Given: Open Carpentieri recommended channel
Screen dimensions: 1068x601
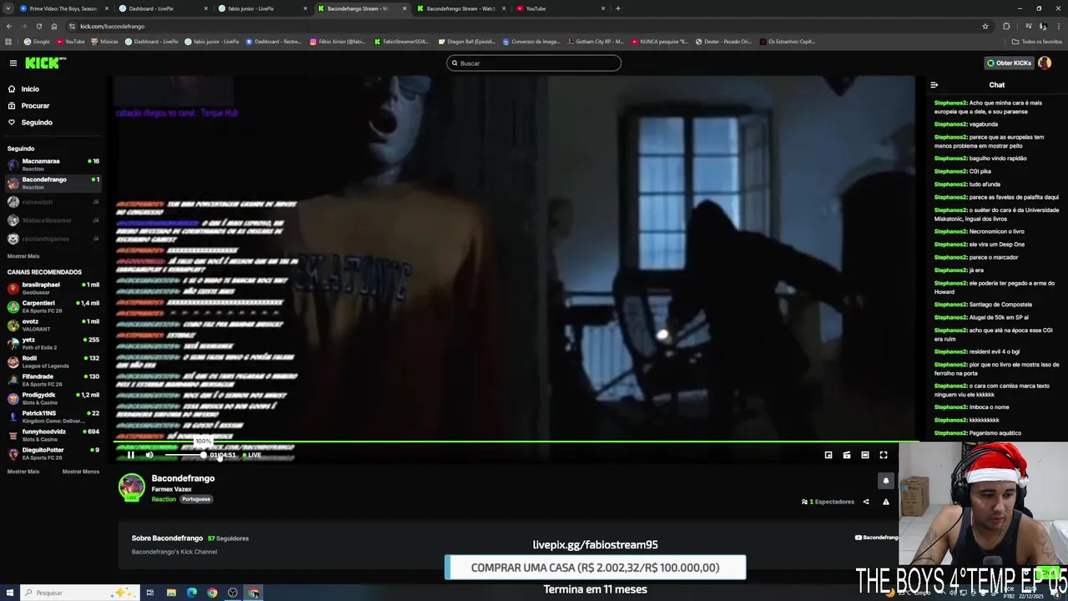Looking at the screenshot, I should click(x=52, y=306).
